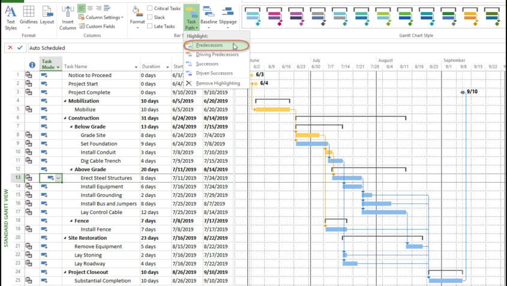Choose Driven Successors from the Highlight menu
The height and width of the screenshot is (286, 507).
(x=214, y=73)
